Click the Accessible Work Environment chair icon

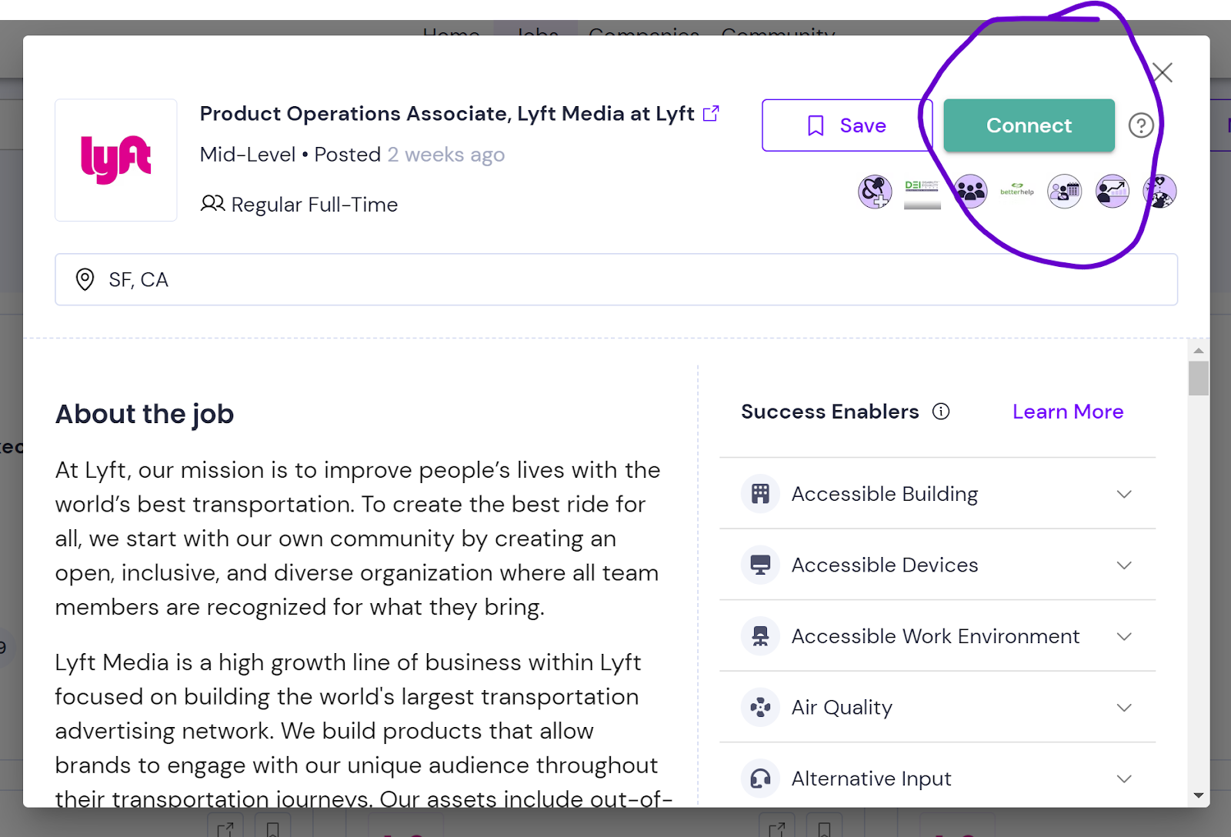tap(760, 636)
